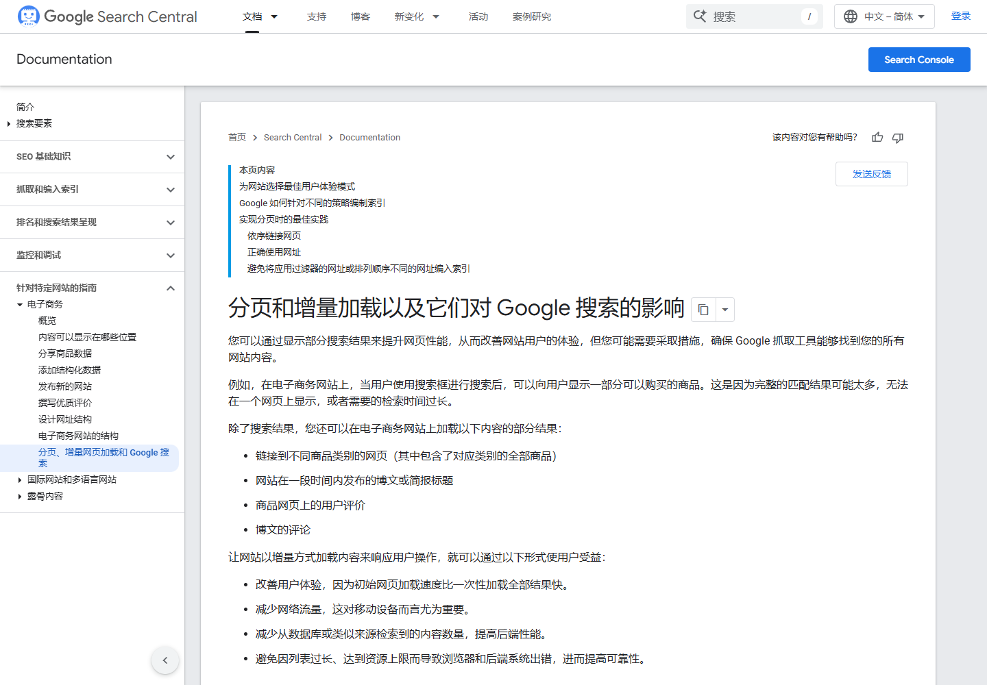This screenshot has height=685, width=987.
Task: Click the 登录 sign-in link
Action: (x=961, y=16)
